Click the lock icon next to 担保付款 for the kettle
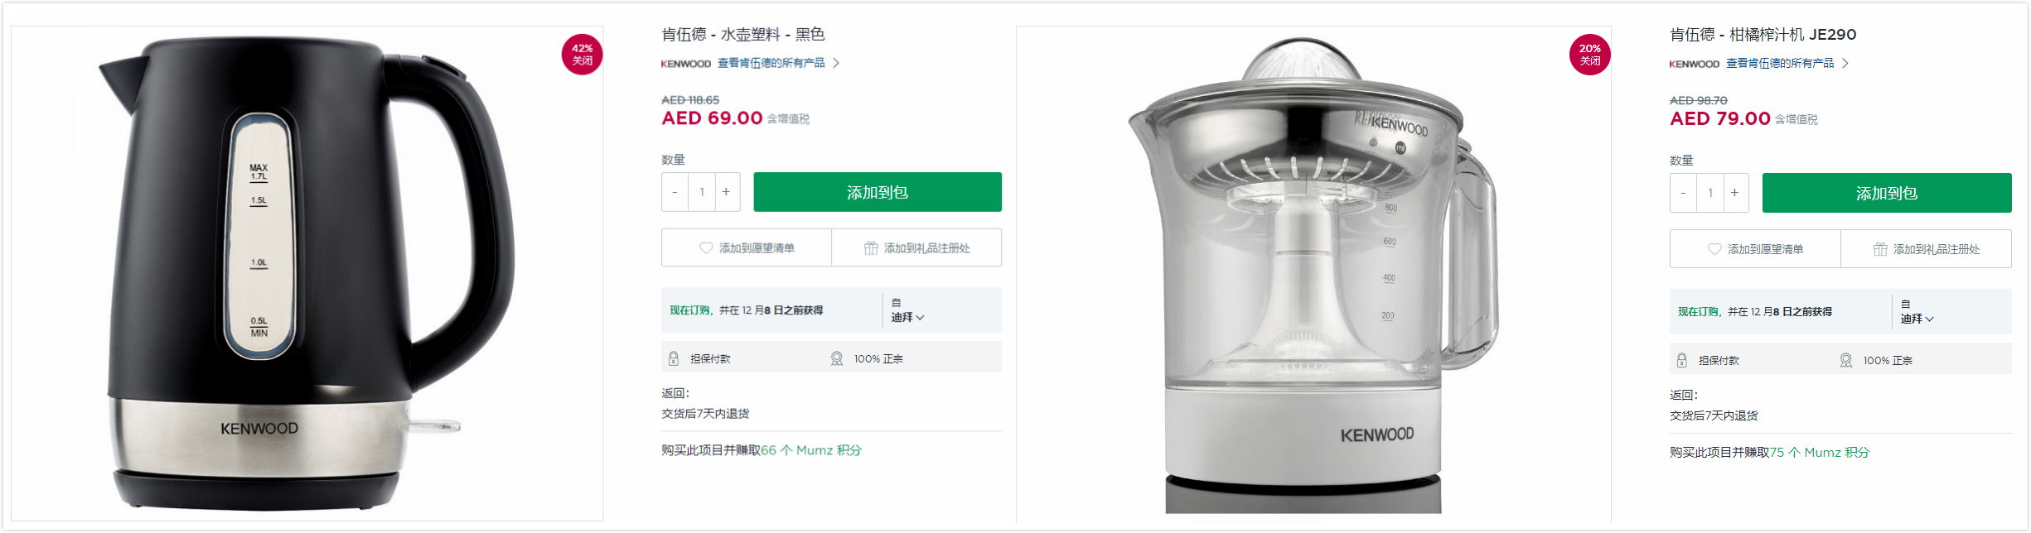 [674, 358]
